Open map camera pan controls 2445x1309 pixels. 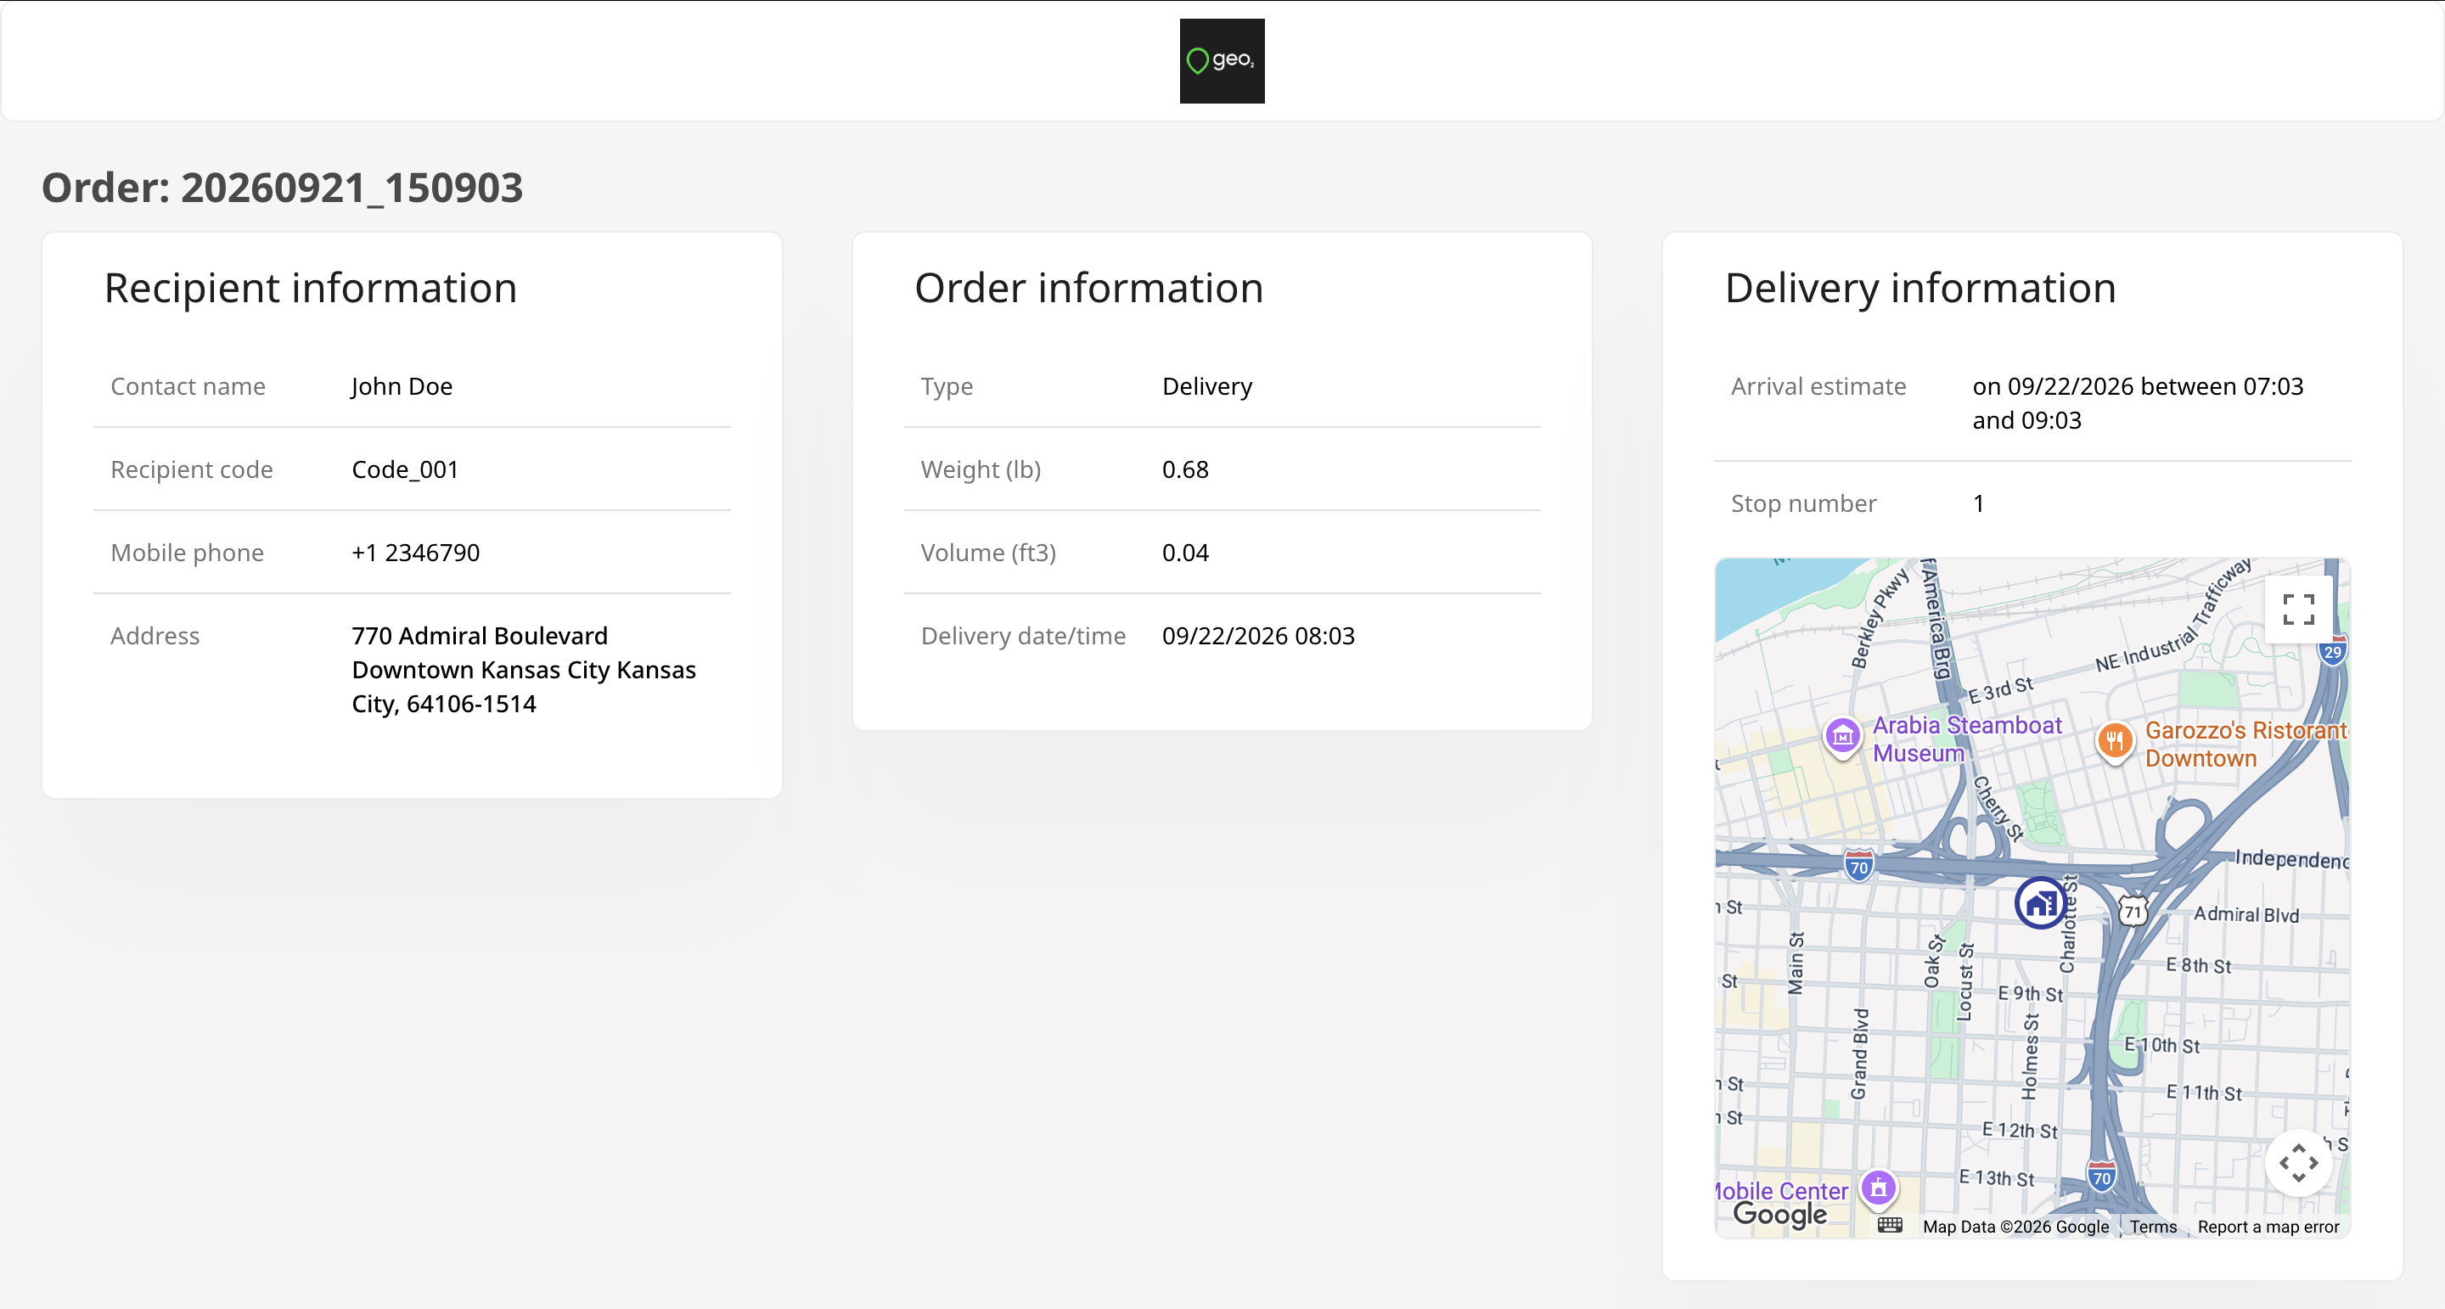2298,1163
